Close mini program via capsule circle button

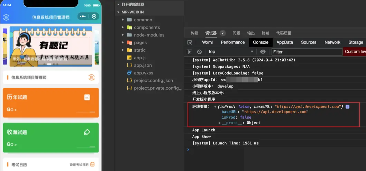pos(94,16)
